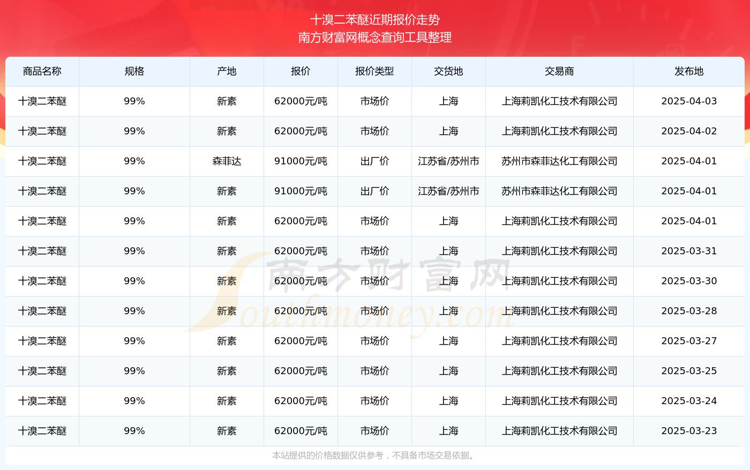The image size is (750, 470).
Task: Click 上海莉凯化工技术有限公司 in the 2025-03-31 row
Action: 559,251
